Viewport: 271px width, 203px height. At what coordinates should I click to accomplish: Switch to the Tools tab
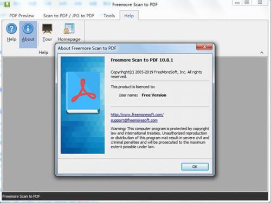(109, 16)
